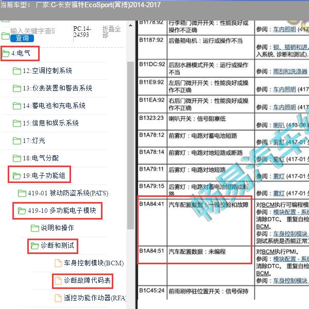This screenshot has height=309, width=309.
Task: Open 遥控功能作动器(RFA) document
Action: (x=95, y=298)
